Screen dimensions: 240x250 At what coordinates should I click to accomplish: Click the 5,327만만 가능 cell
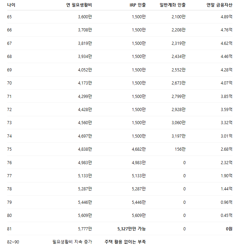point(132,229)
